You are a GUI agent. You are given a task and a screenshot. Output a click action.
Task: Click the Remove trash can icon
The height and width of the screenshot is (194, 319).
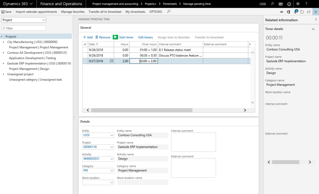coord(97,37)
